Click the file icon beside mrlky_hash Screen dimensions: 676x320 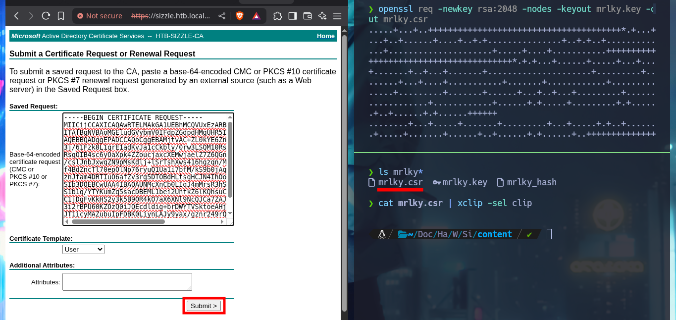(x=501, y=182)
